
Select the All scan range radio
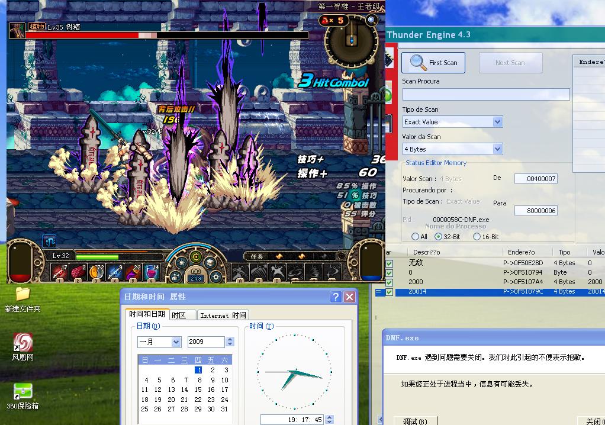point(415,236)
